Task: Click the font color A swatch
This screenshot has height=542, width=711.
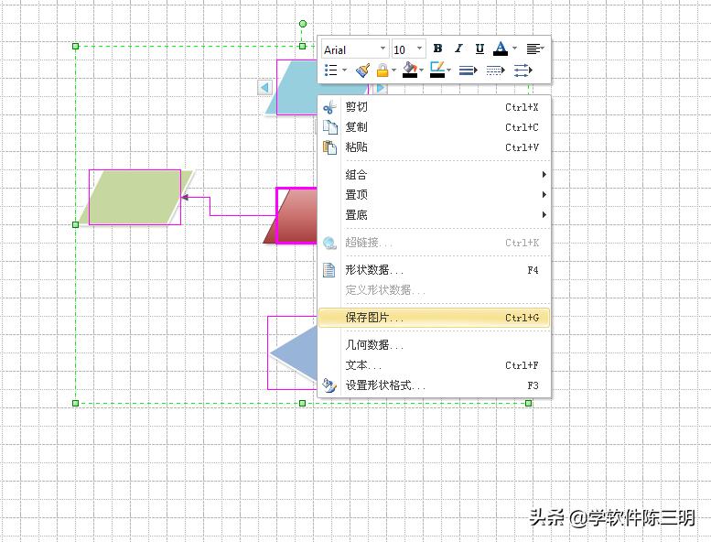Action: pos(501,49)
